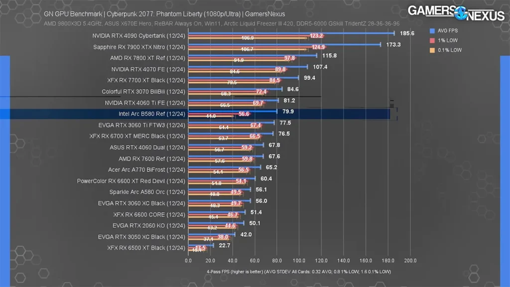
Task: Select the 'XFX RX 7700 XT Black (12/24)' label
Action: point(146,80)
